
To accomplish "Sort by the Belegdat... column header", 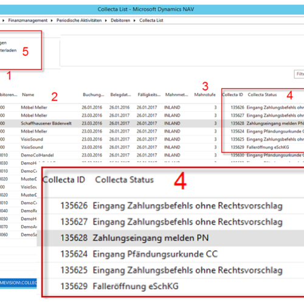I will 120,95.
